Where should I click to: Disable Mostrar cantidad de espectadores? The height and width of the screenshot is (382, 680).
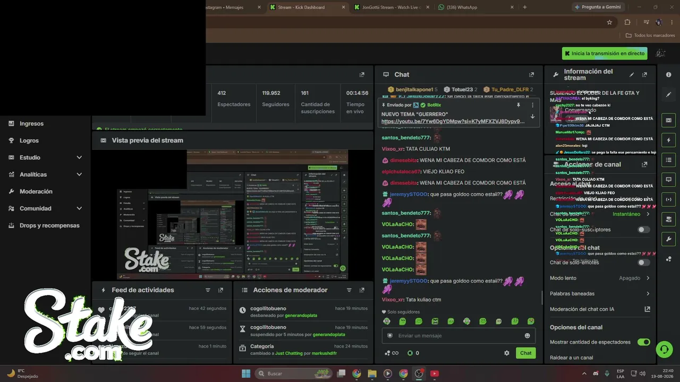[x=643, y=342]
